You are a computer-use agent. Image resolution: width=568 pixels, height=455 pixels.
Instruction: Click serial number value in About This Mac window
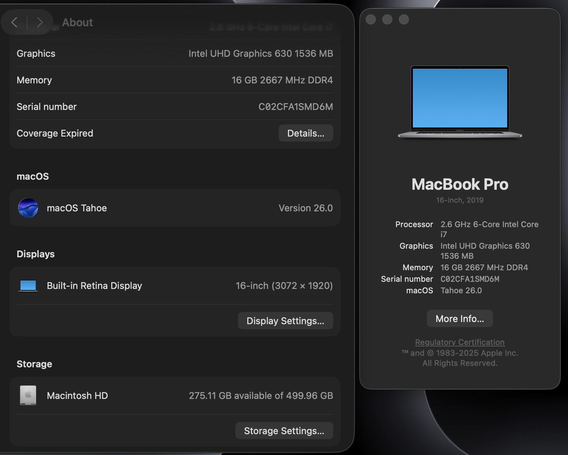click(470, 279)
